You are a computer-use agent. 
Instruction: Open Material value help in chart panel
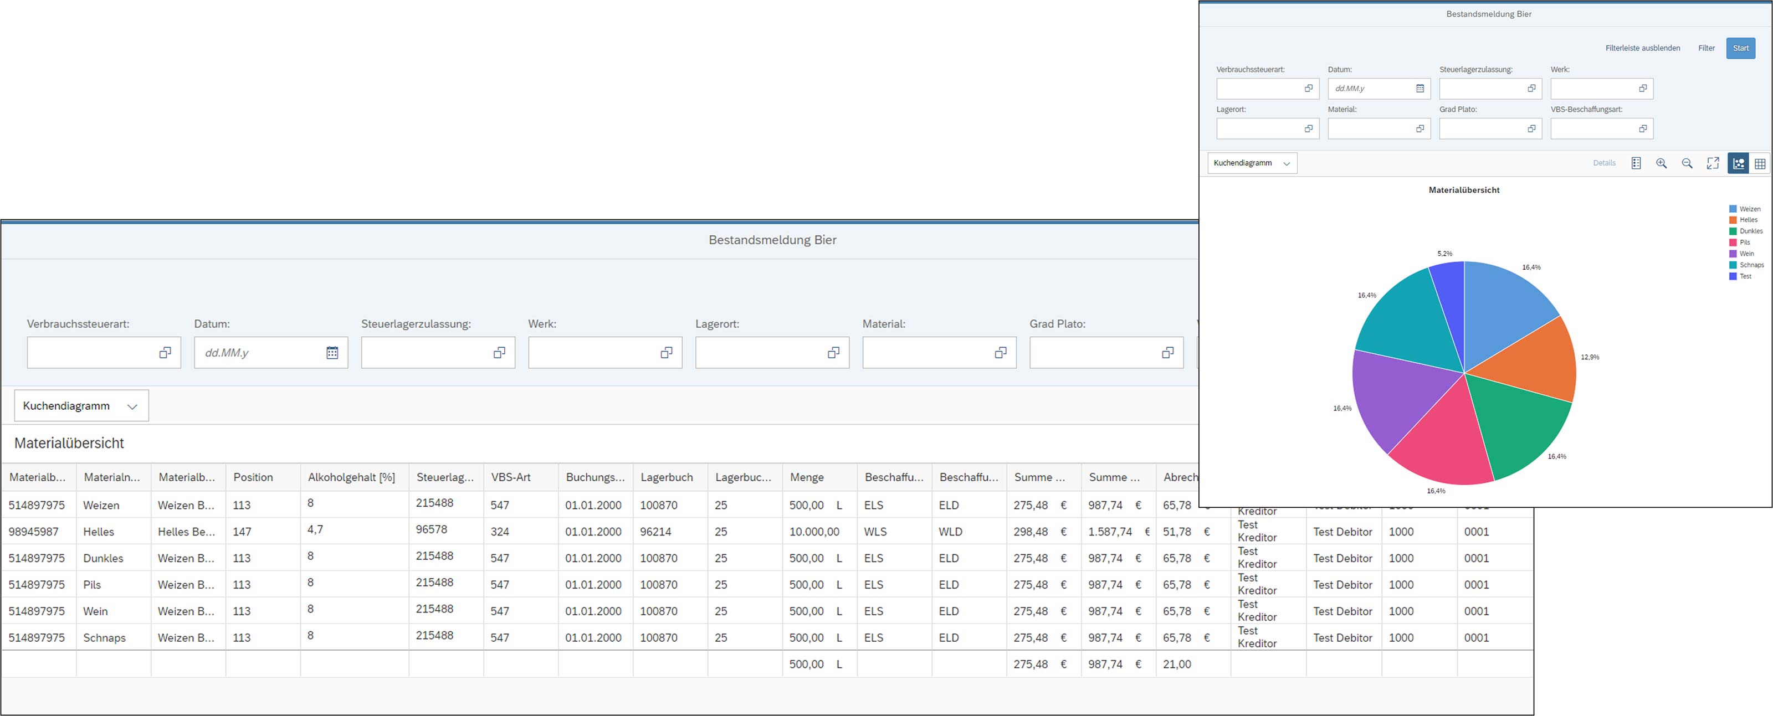(1420, 128)
